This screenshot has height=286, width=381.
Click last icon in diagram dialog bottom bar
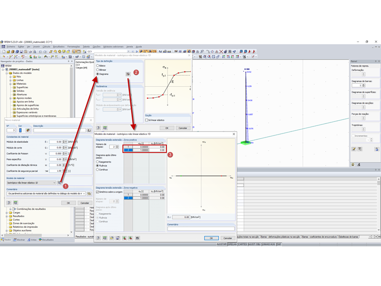click(137, 238)
